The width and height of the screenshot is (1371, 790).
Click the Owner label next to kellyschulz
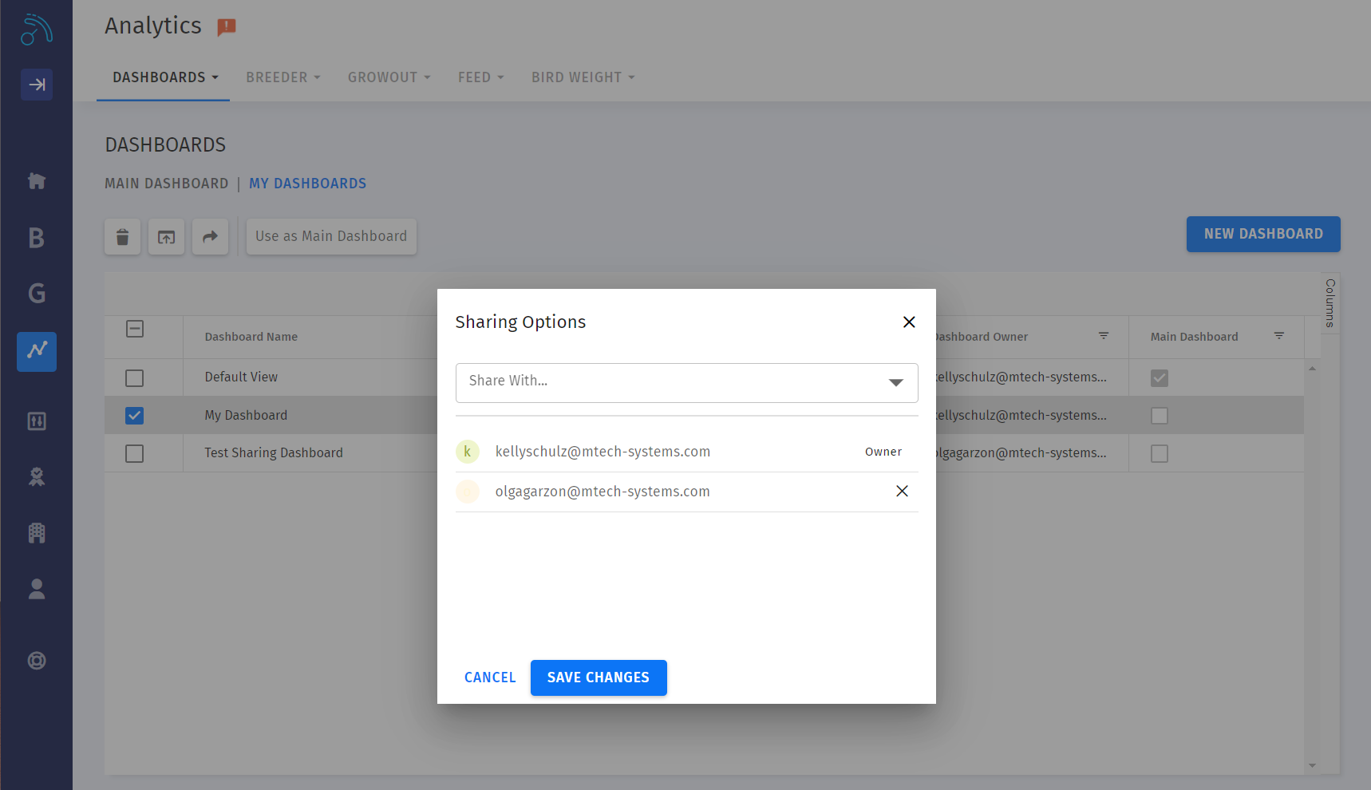883,452
